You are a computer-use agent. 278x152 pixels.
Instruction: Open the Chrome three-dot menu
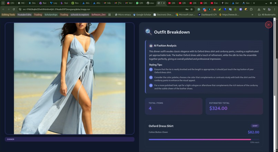click(x=275, y=9)
